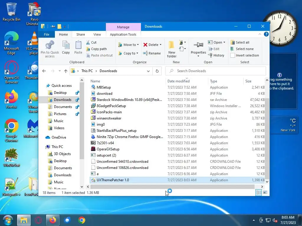Image resolution: width=302 pixels, height=226 pixels.
Task: Switch to the View tab
Action: (97, 34)
